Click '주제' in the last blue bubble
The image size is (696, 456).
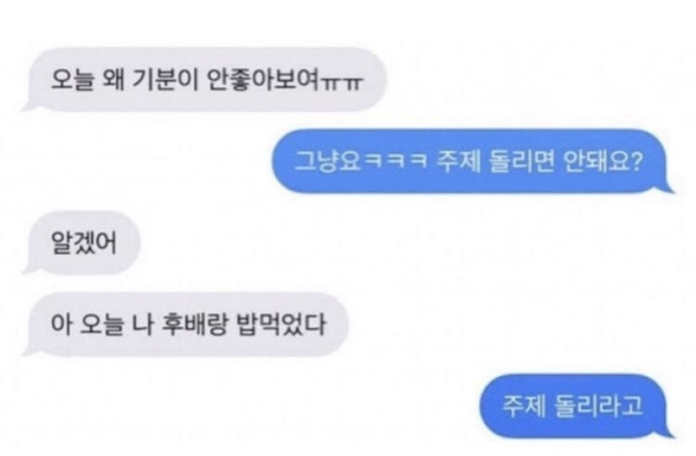point(524,406)
